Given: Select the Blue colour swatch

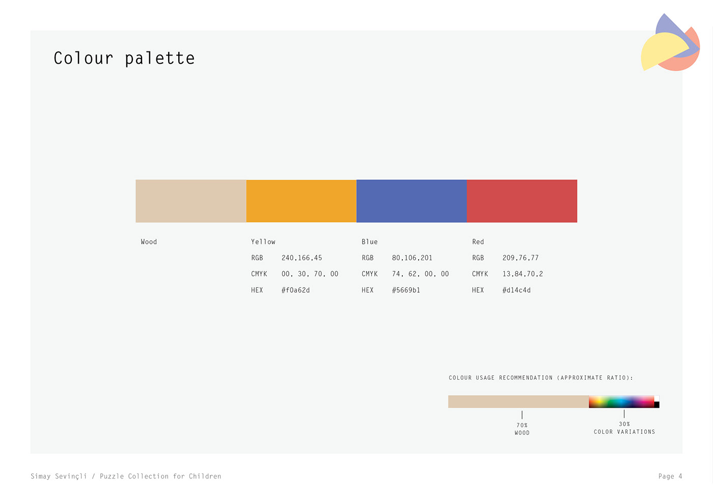Looking at the screenshot, I should [412, 201].
